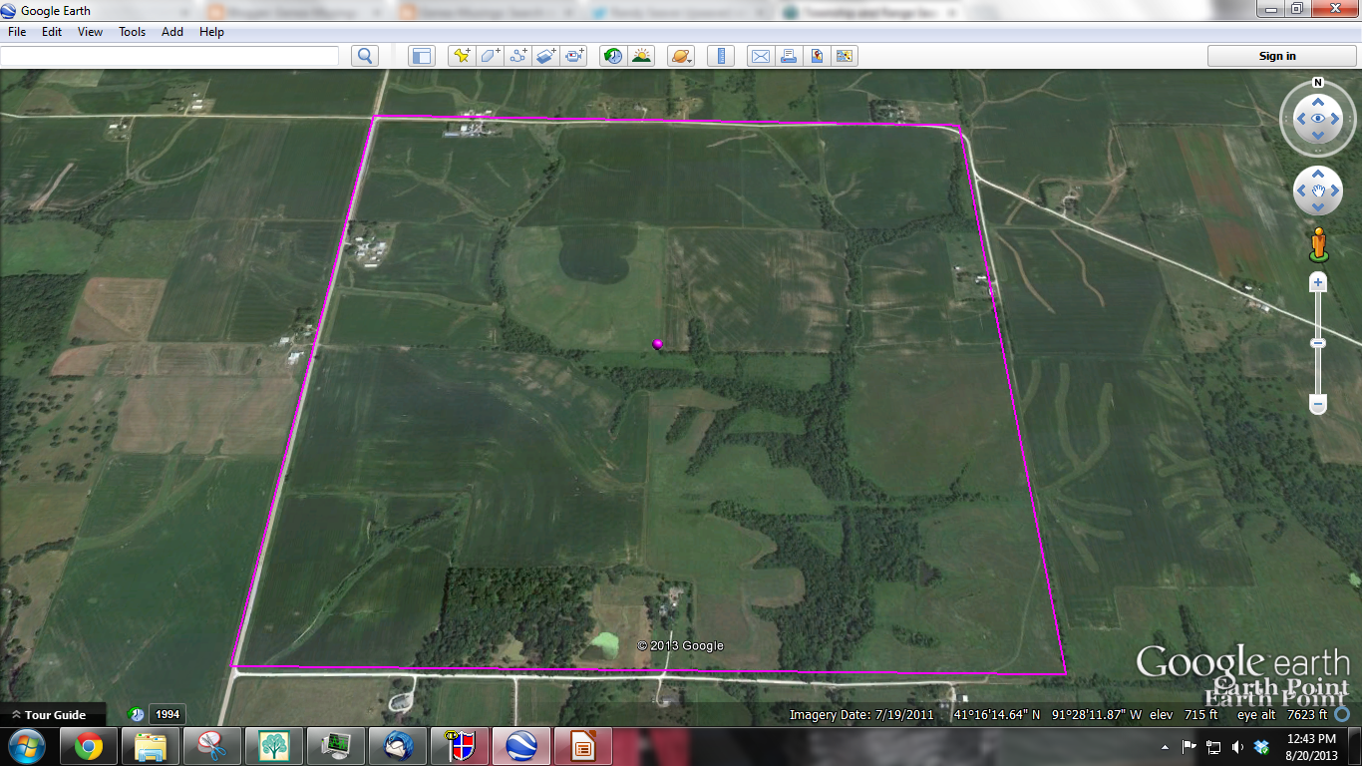This screenshot has width=1362, height=766.
Task: Print the current map view
Action: pyautogui.click(x=788, y=56)
